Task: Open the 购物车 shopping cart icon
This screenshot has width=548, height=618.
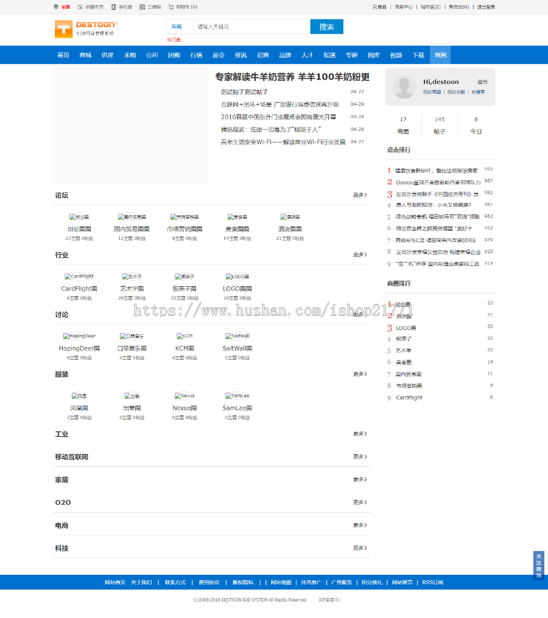Action: click(x=170, y=7)
